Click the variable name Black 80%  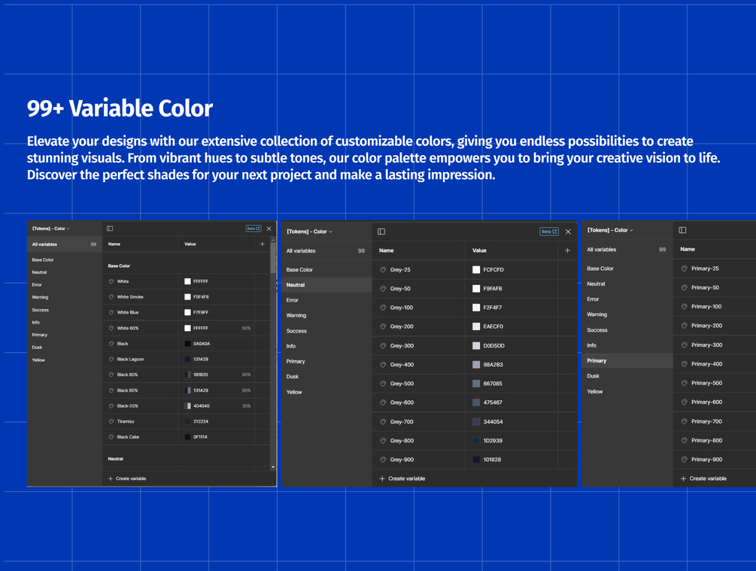pos(127,375)
